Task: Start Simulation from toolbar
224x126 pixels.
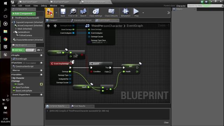Action: click(x=126, y=13)
